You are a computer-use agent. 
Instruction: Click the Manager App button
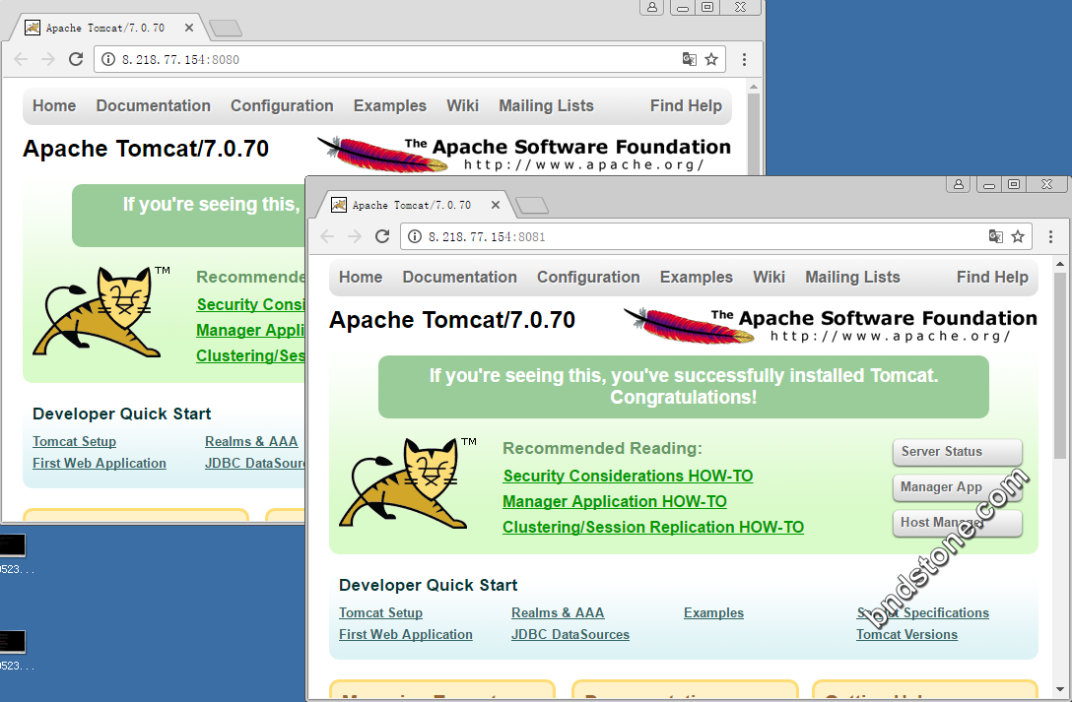(x=957, y=487)
